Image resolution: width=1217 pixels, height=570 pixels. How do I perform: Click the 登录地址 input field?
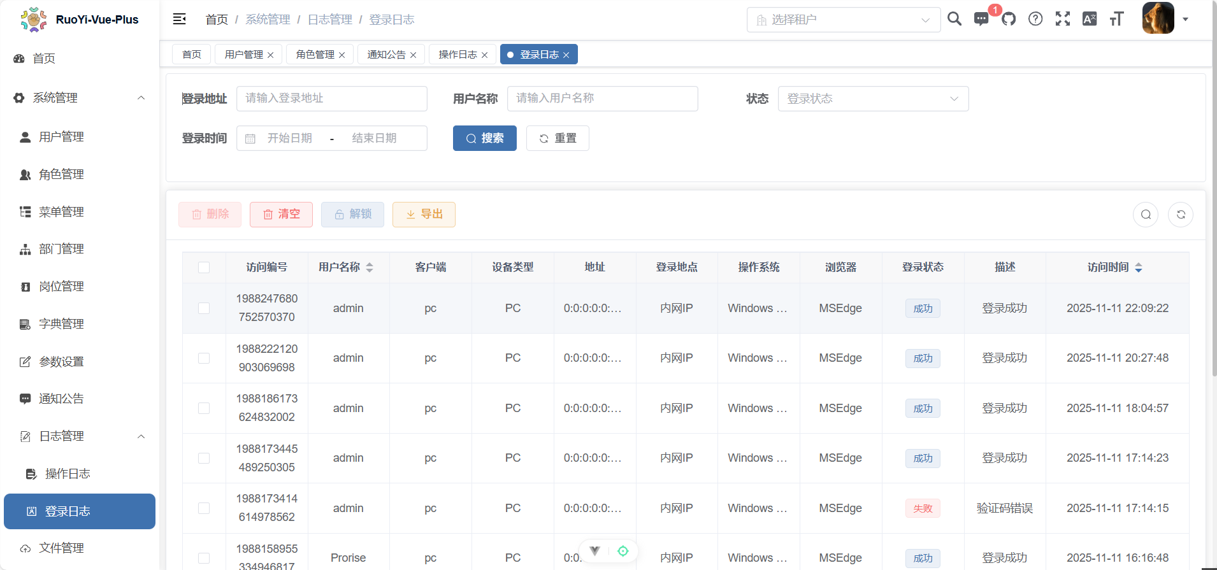[331, 99]
